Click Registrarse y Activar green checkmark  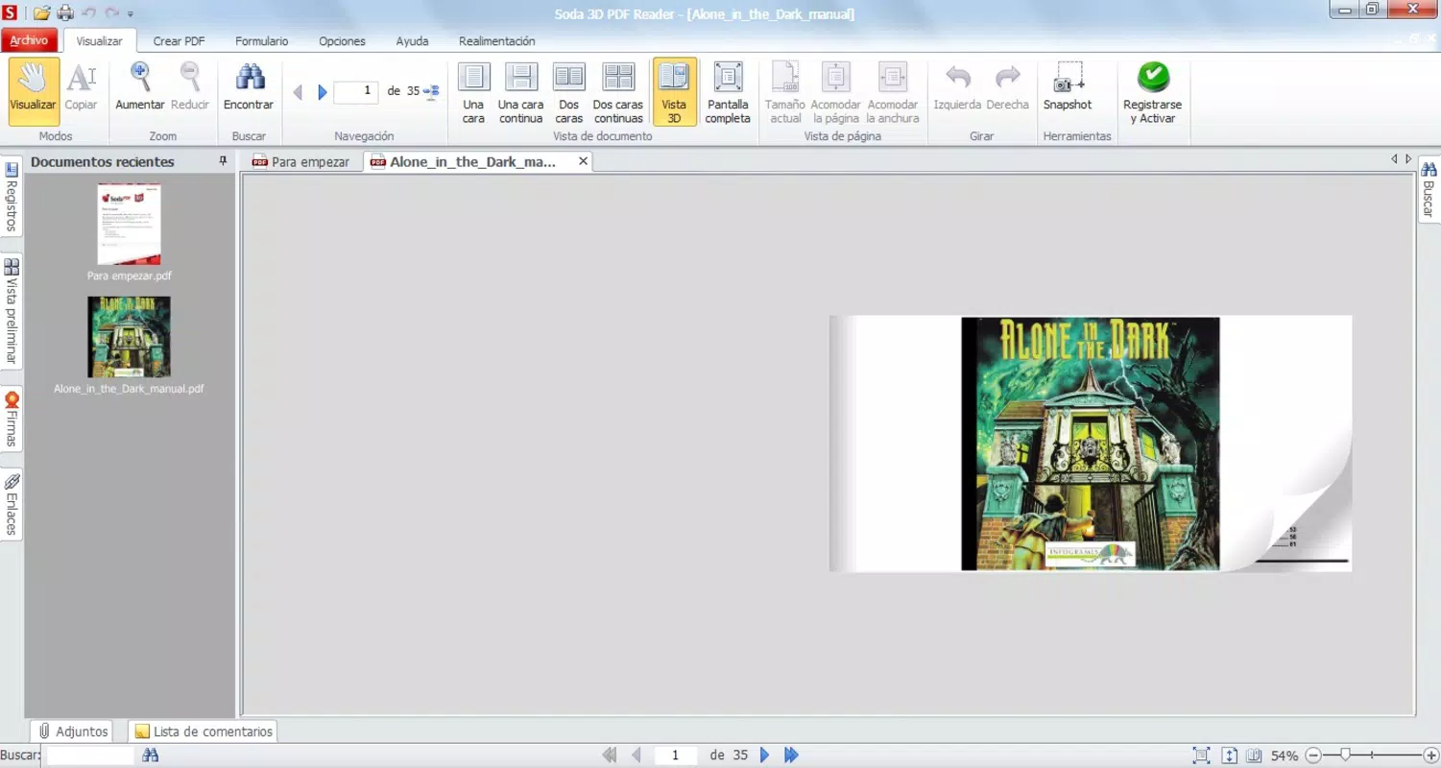[x=1152, y=91]
